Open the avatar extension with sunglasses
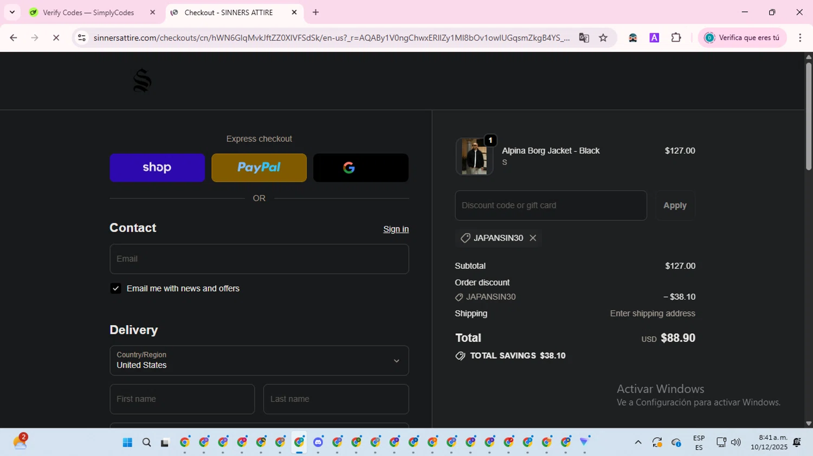The image size is (813, 456). 633,38
